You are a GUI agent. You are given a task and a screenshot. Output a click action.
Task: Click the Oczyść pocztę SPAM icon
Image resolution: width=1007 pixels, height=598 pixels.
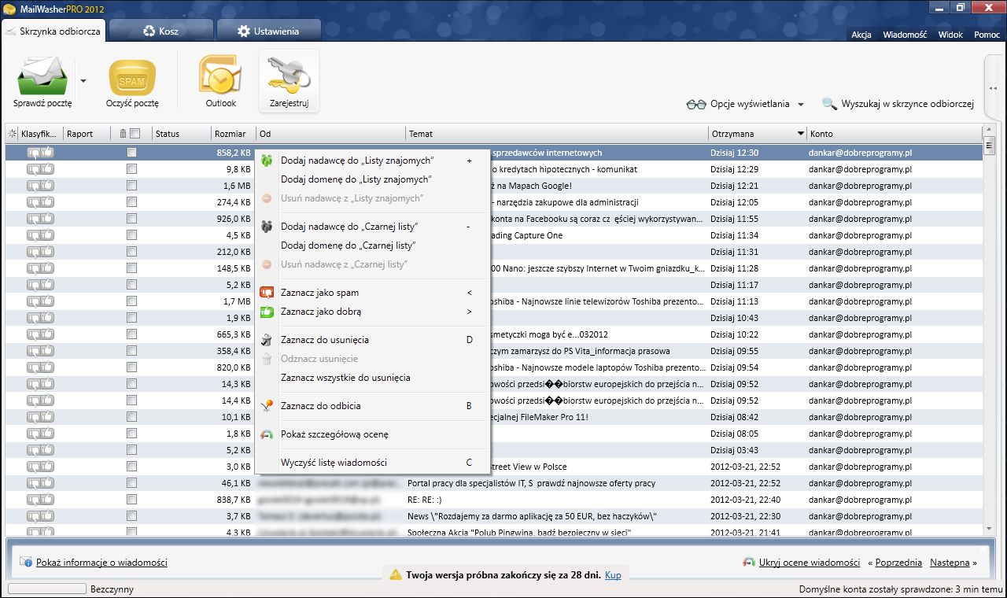pos(132,77)
